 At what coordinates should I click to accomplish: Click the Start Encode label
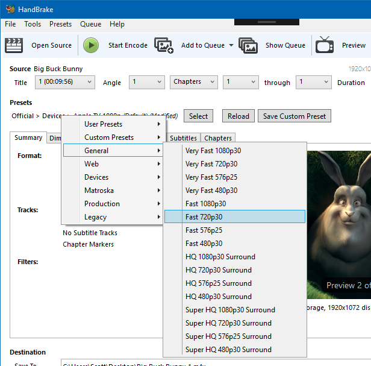click(128, 45)
